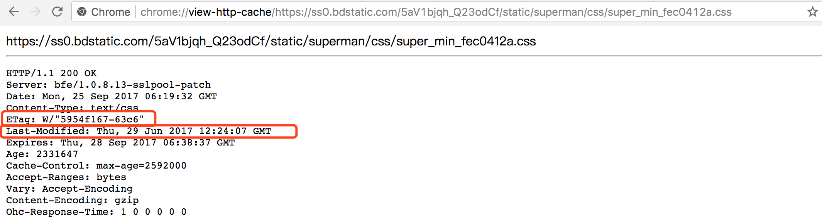
Task: Click the Cache-Control max-age line
Action: coord(96,166)
